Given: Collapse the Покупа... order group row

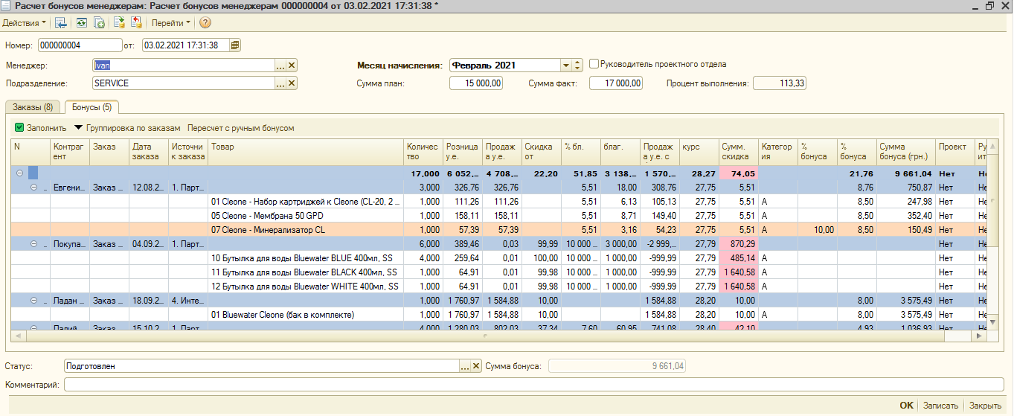Looking at the screenshot, I should pyautogui.click(x=33, y=244).
